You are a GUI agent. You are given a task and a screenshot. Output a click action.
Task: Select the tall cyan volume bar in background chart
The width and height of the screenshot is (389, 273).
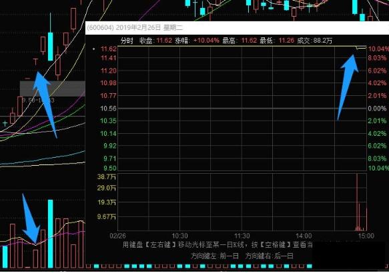pos(50,234)
